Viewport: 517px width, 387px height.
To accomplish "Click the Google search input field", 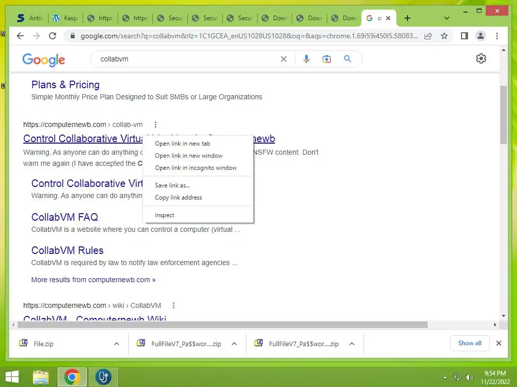I will pos(188,59).
